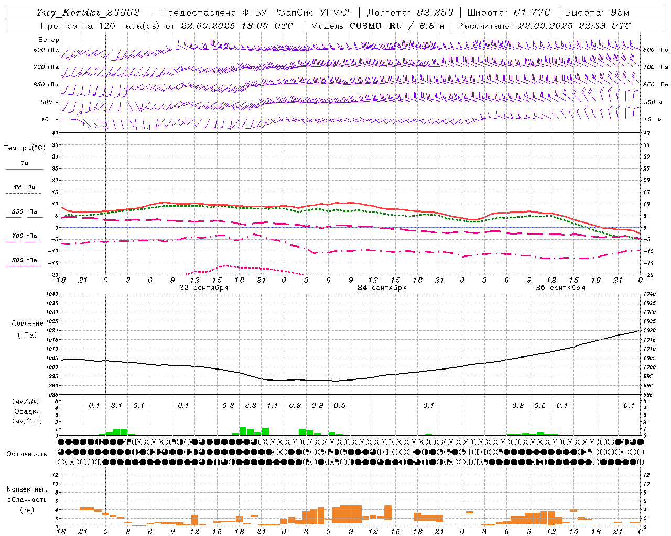This screenshot has width=671, height=536.
Task: Click the '(мм/1ч.)' unit label
Action: point(27,421)
